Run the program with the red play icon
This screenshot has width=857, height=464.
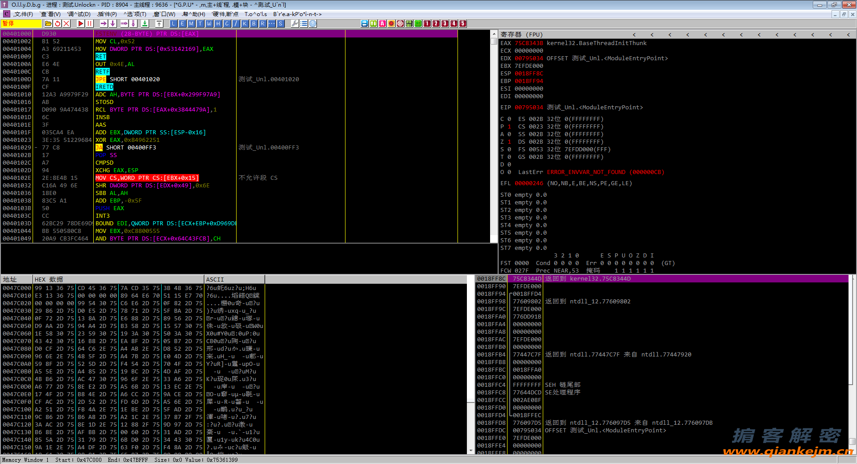[x=80, y=24]
